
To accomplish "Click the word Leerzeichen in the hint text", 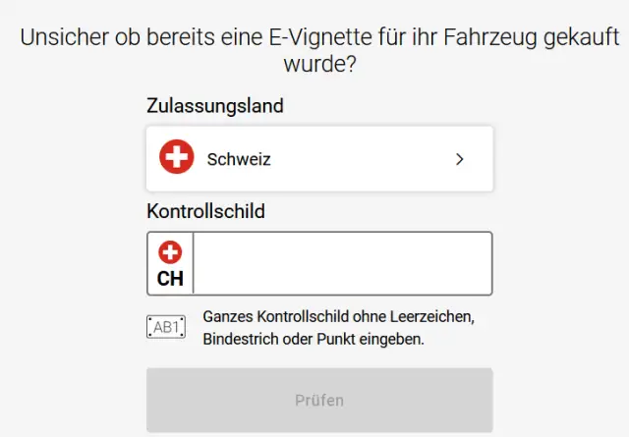I will tap(431, 317).
